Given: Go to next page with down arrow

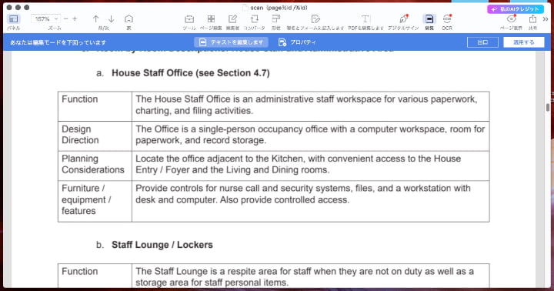Looking at the screenshot, I should click(111, 18).
